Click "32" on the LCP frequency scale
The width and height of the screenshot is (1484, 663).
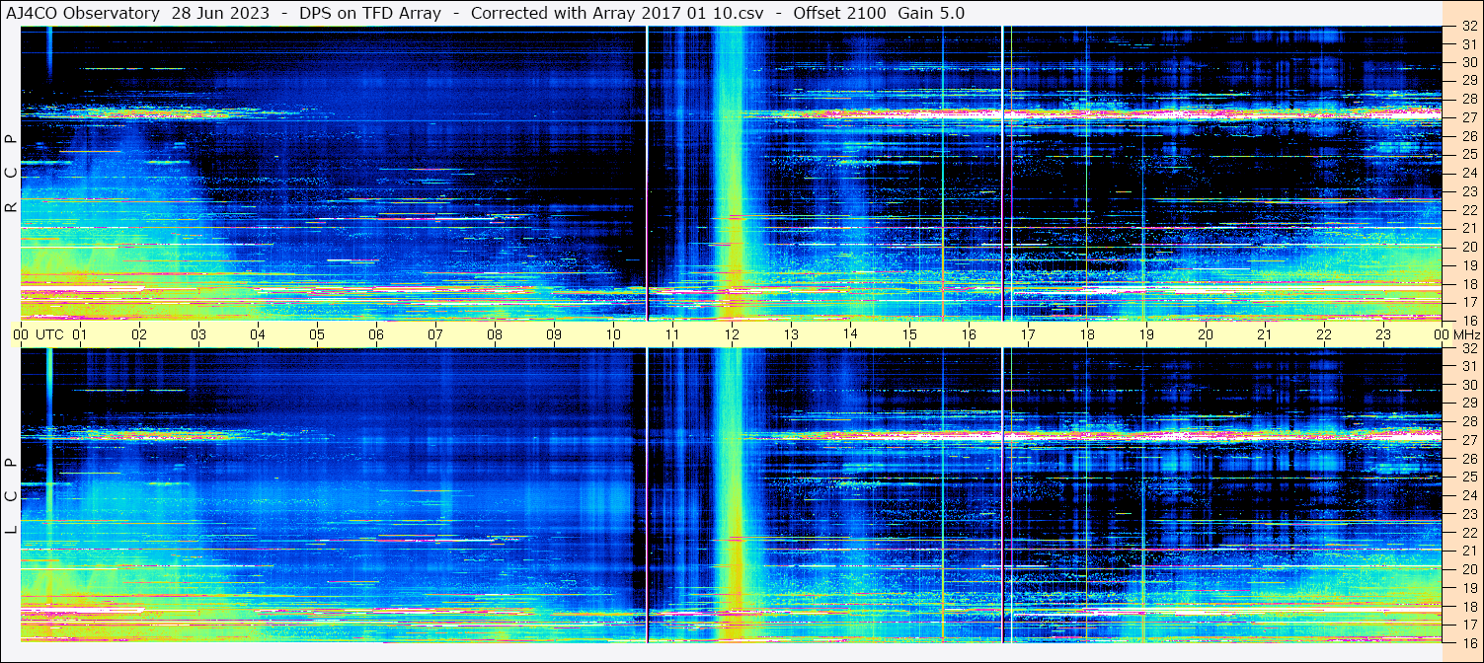[1468, 348]
